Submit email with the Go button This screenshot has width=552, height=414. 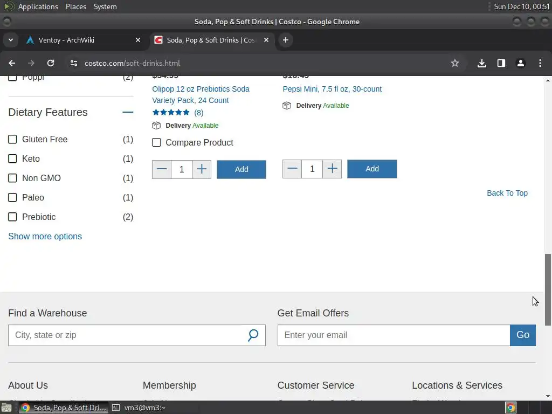click(523, 335)
